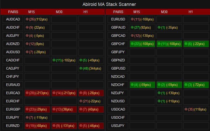Image resolution: width=210 pixels, height=131 pixels.
Task: Select the GBPJPY pair button
Action: click(118, 52)
